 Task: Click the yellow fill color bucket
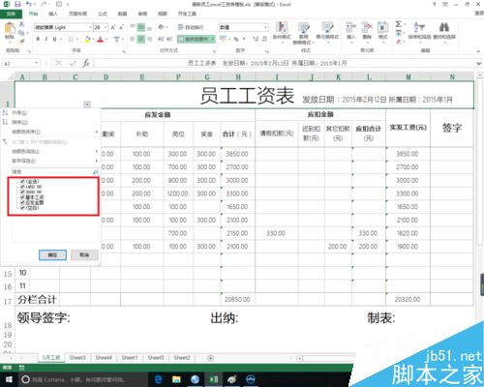click(87, 40)
